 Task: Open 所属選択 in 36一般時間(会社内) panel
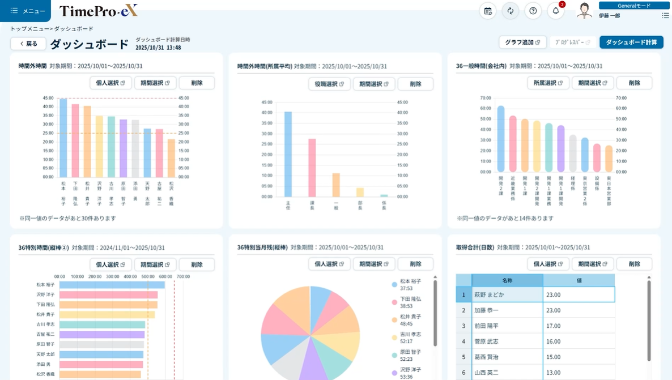click(548, 83)
